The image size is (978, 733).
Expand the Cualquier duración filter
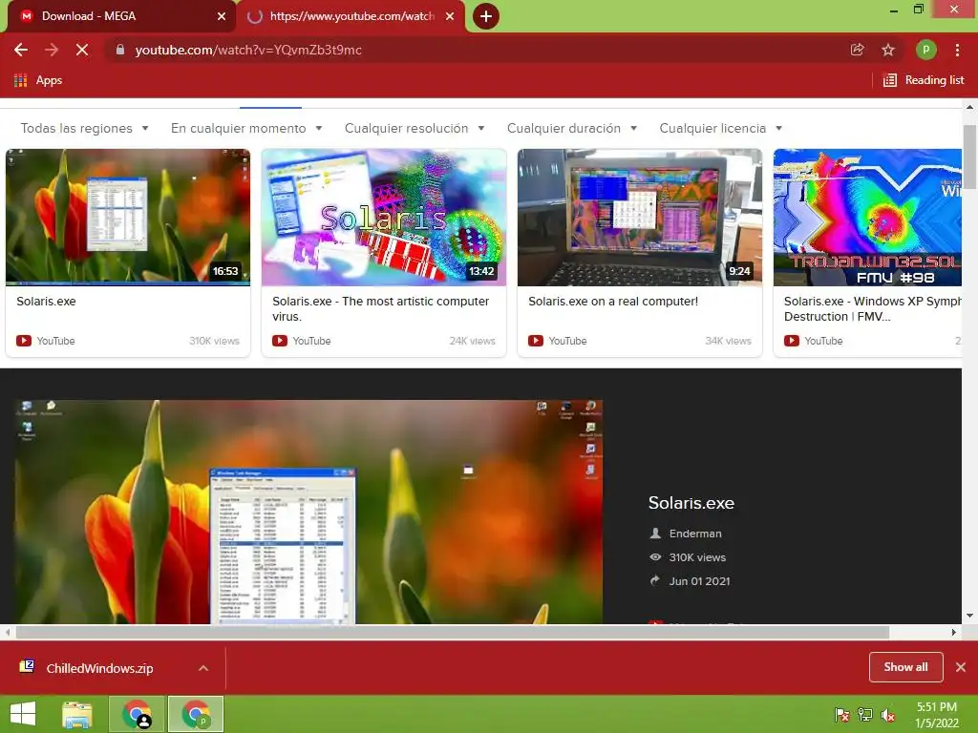(572, 129)
